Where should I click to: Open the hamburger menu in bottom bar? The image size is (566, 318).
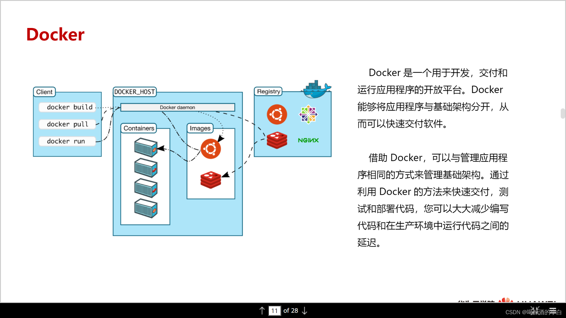coord(553,310)
